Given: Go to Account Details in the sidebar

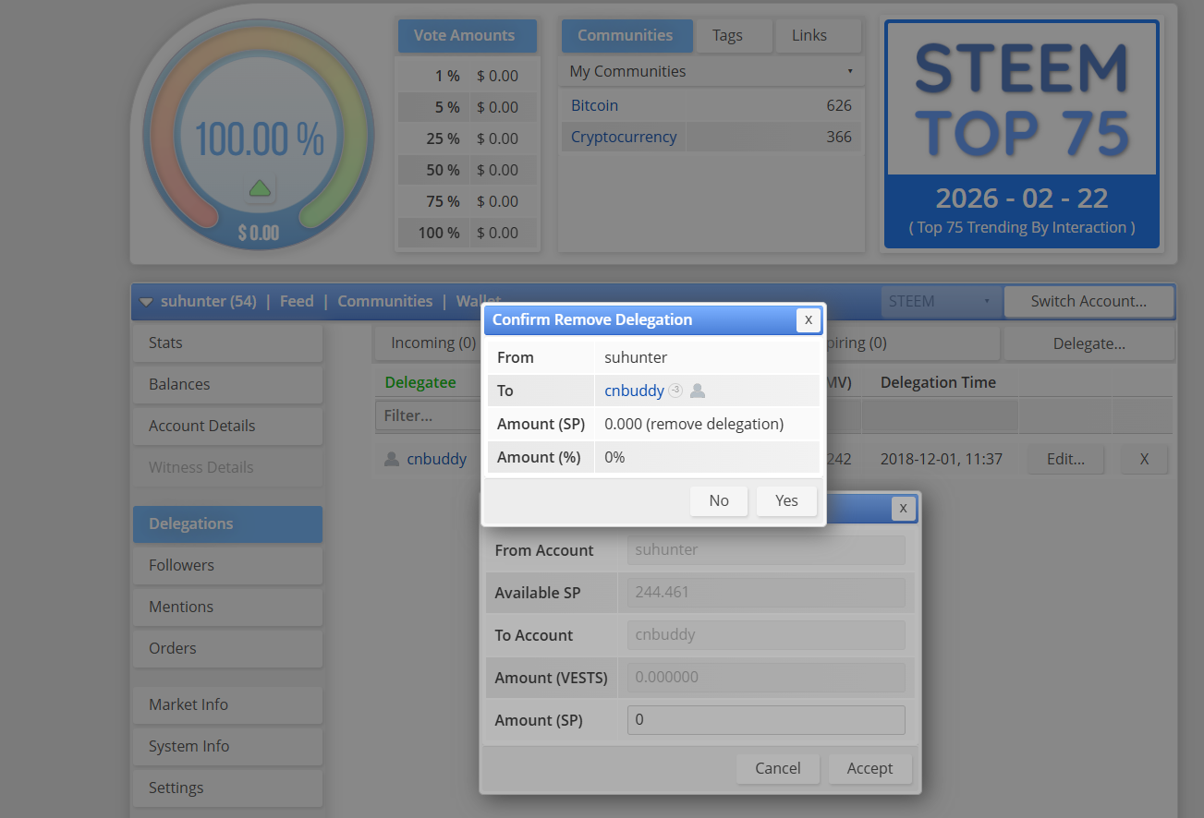Looking at the screenshot, I should tap(227, 426).
